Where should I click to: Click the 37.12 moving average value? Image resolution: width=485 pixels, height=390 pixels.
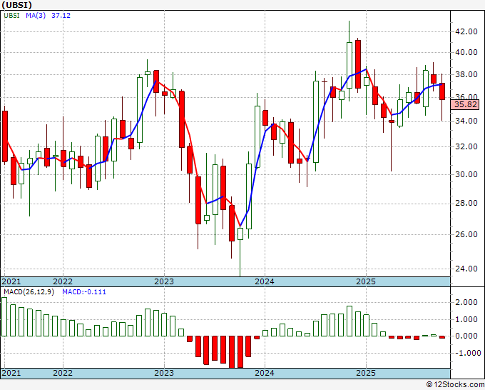61,15
